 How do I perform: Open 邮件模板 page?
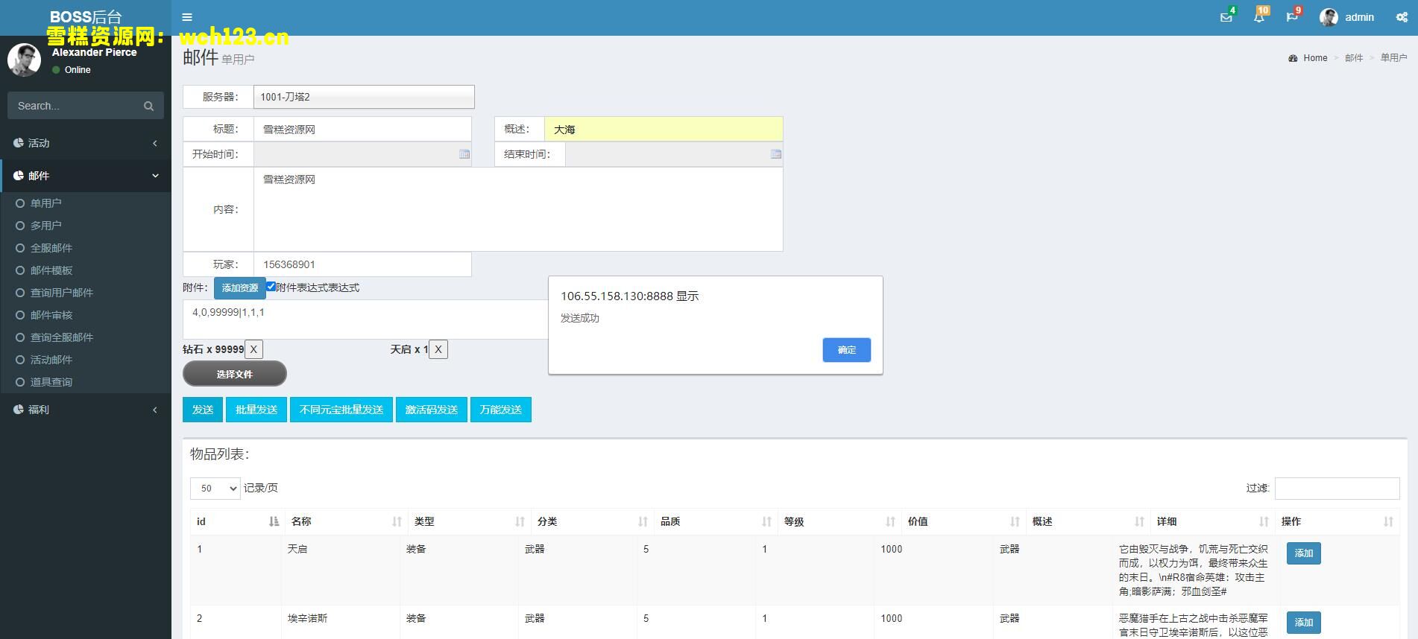tap(51, 270)
